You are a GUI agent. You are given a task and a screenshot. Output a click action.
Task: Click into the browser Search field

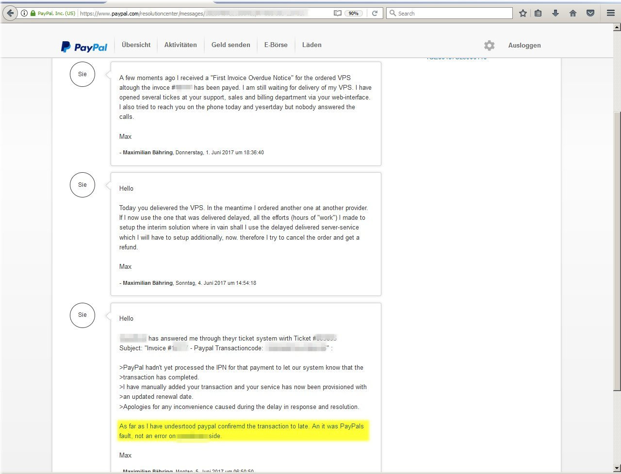pos(451,14)
